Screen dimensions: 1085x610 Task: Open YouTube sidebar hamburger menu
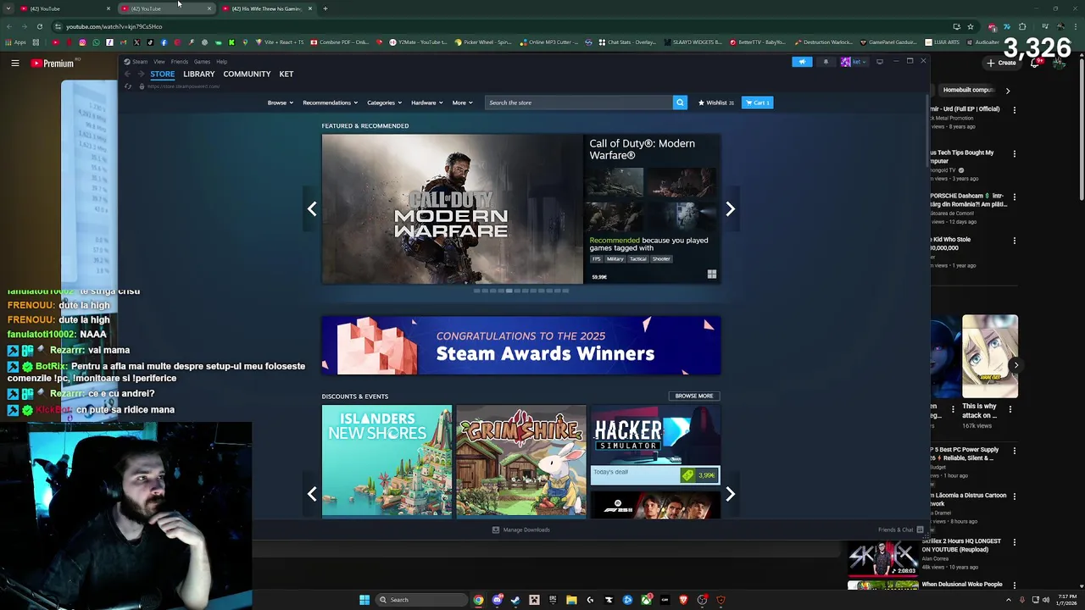(x=15, y=63)
